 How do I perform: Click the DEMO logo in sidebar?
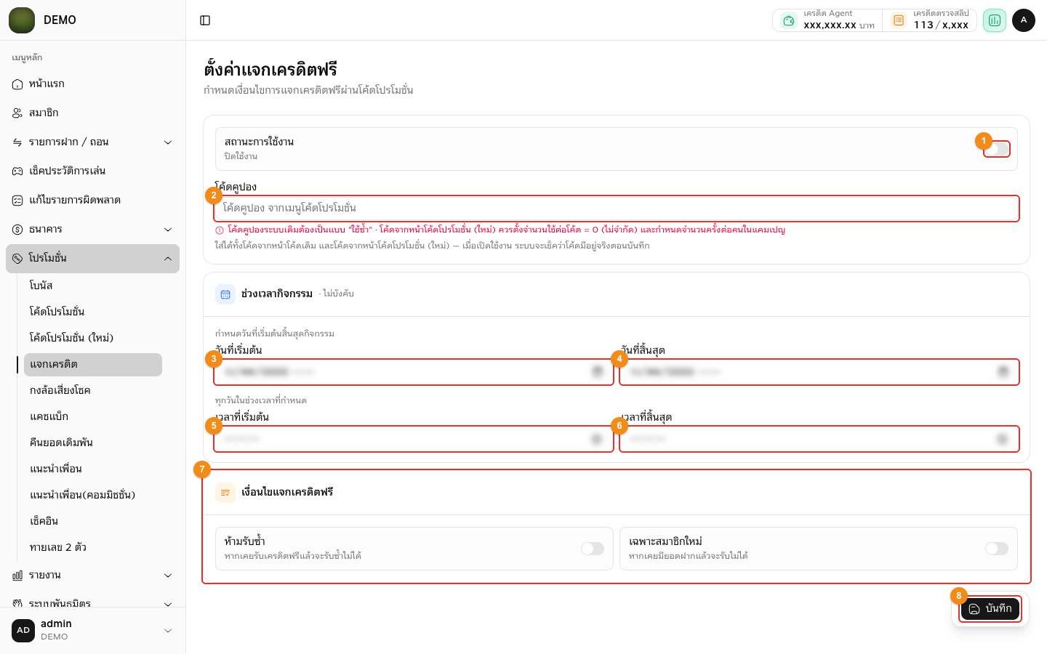coord(22,20)
